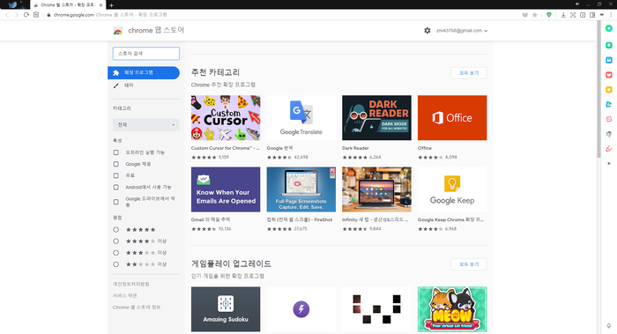Click the volume mute icon in title bar
This screenshot has width=617, height=334.
[x=577, y=4]
